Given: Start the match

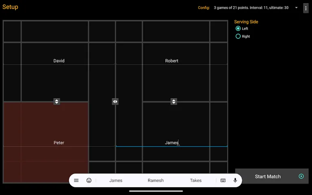Looking at the screenshot, I should pos(272,176).
